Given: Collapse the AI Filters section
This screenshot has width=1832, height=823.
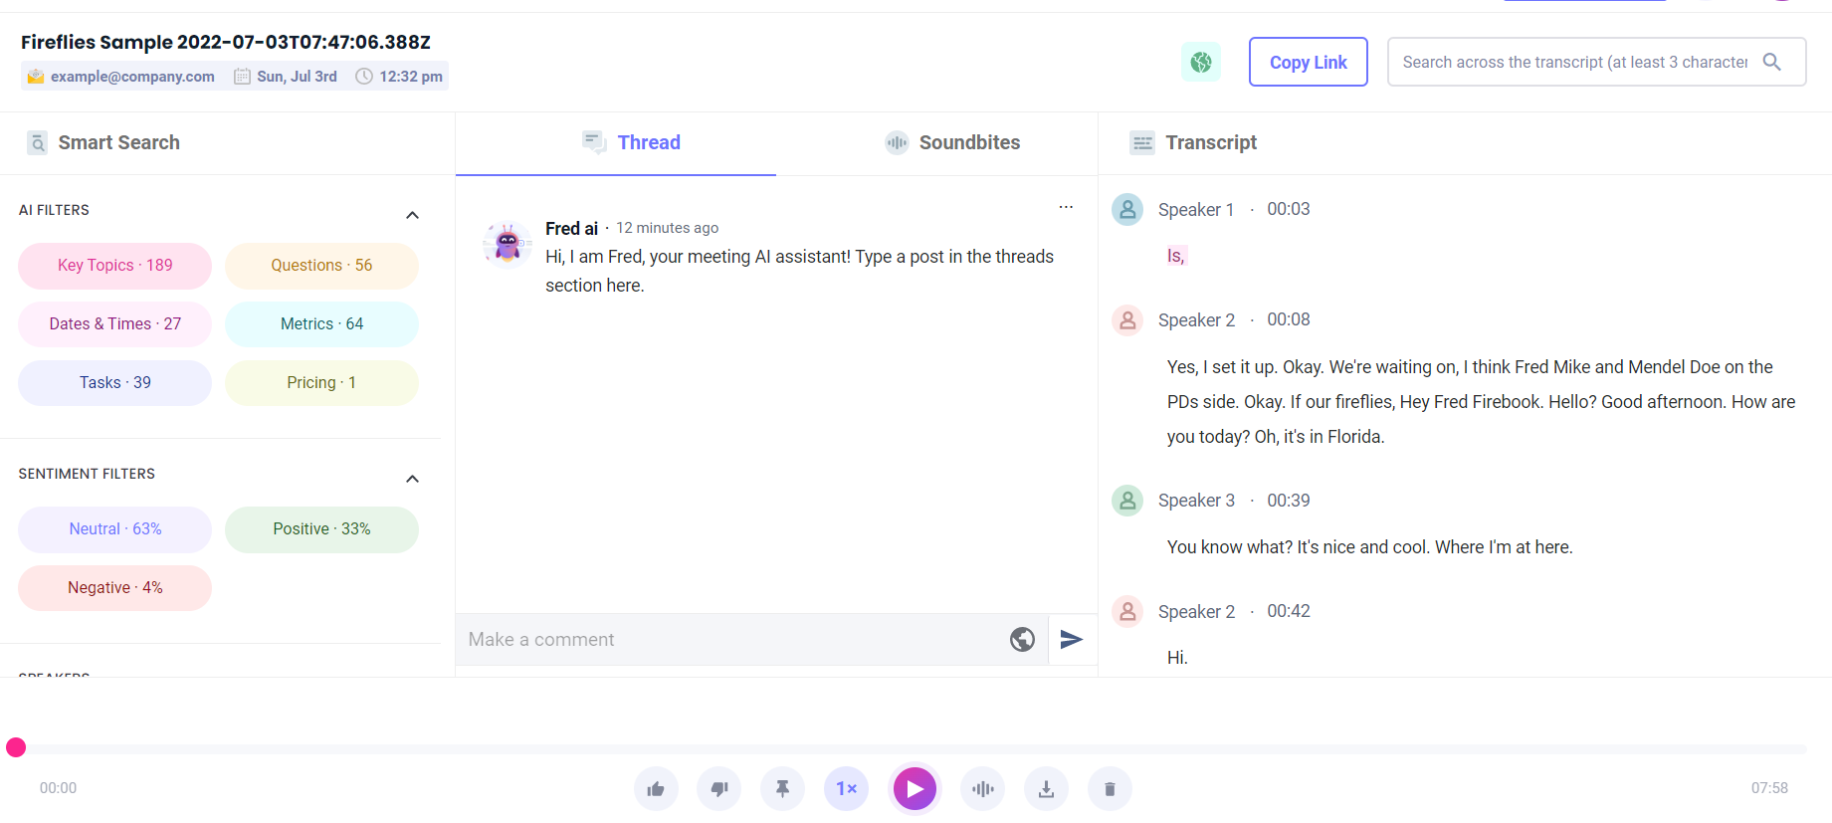Looking at the screenshot, I should click(412, 215).
